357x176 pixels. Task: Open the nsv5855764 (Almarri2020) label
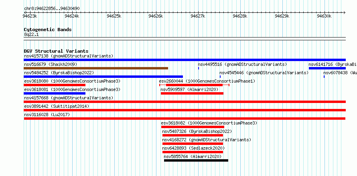(193, 156)
